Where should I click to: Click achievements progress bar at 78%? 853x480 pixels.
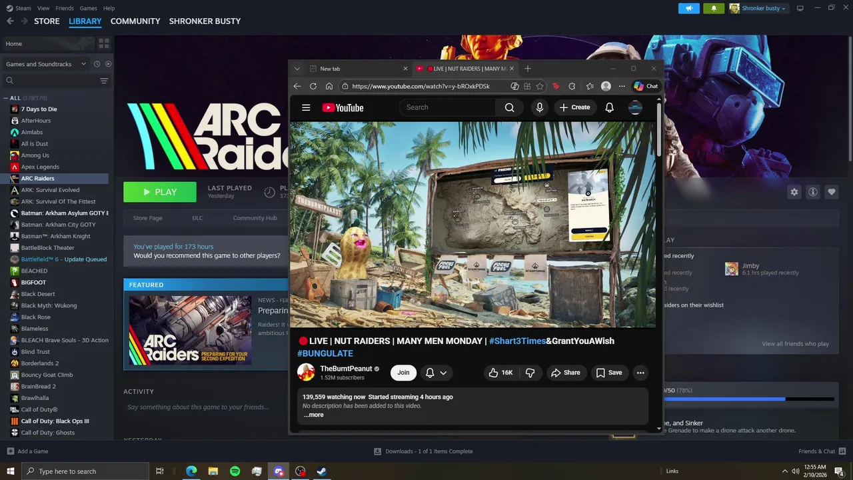click(749, 399)
